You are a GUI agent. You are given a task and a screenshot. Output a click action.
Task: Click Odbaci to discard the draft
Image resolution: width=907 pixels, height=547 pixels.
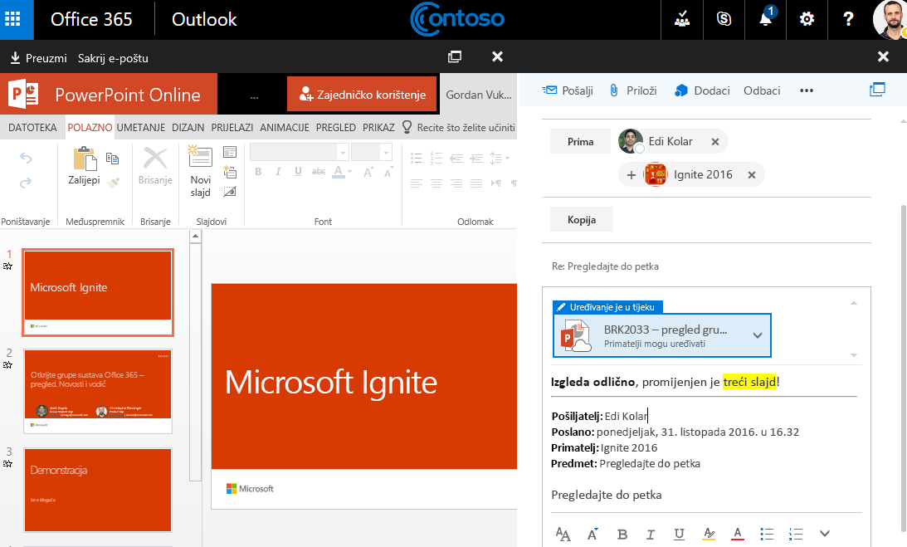pyautogui.click(x=762, y=90)
